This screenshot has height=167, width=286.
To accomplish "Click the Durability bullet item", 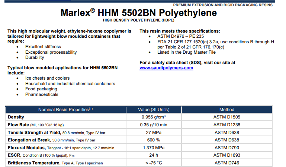I will (35, 57).
